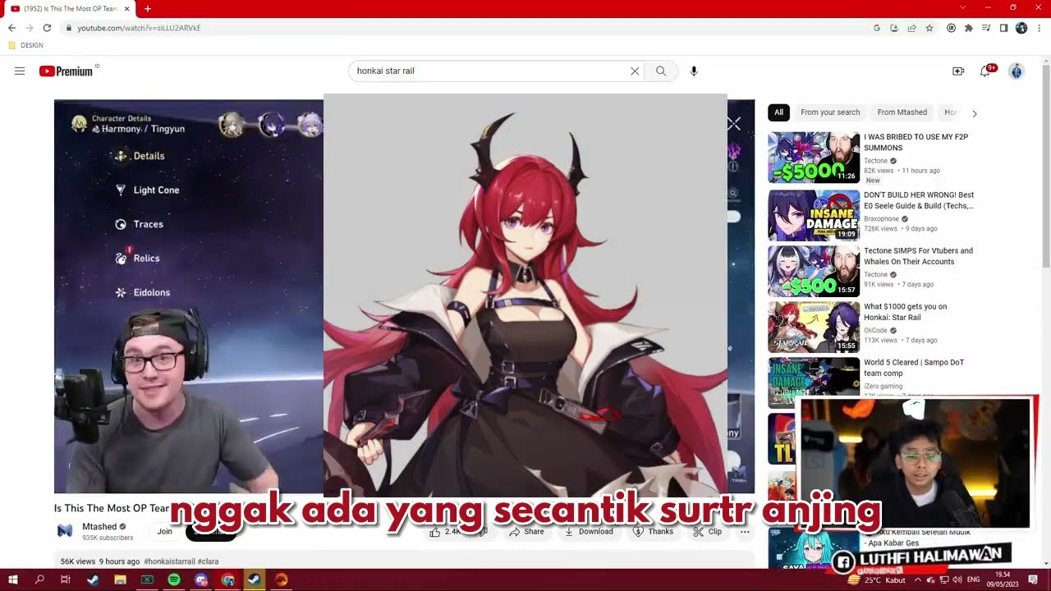Reload the current page

tap(47, 28)
